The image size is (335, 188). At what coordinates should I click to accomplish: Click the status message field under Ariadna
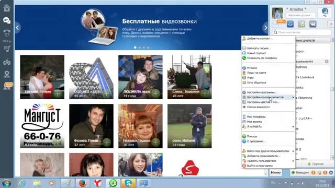tap(300, 15)
